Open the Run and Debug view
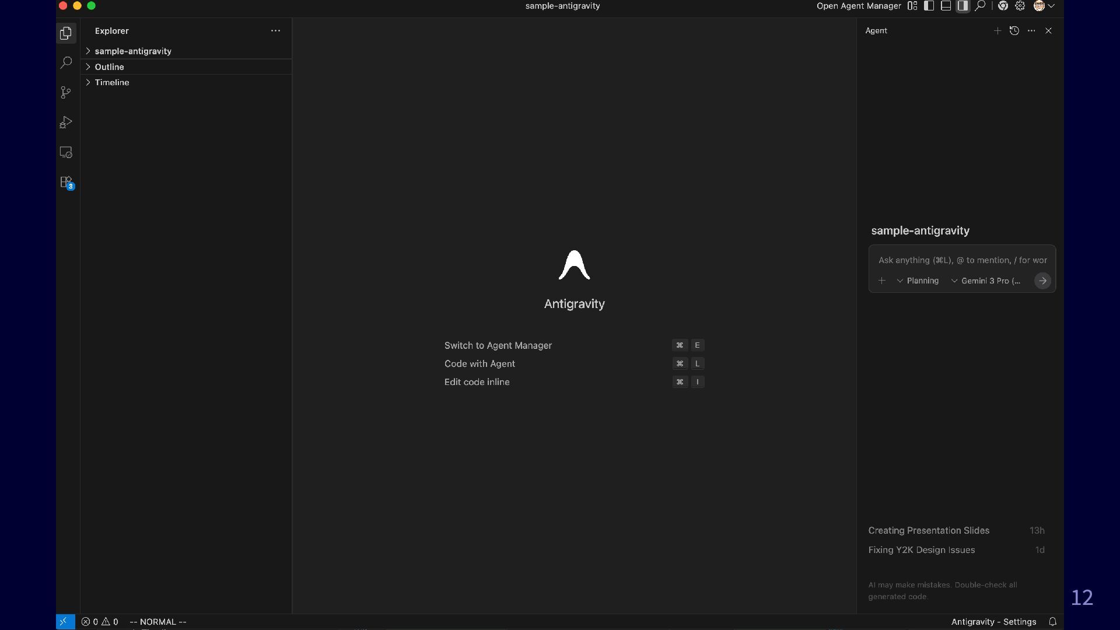Viewport: 1120px width, 630px height. click(x=66, y=123)
